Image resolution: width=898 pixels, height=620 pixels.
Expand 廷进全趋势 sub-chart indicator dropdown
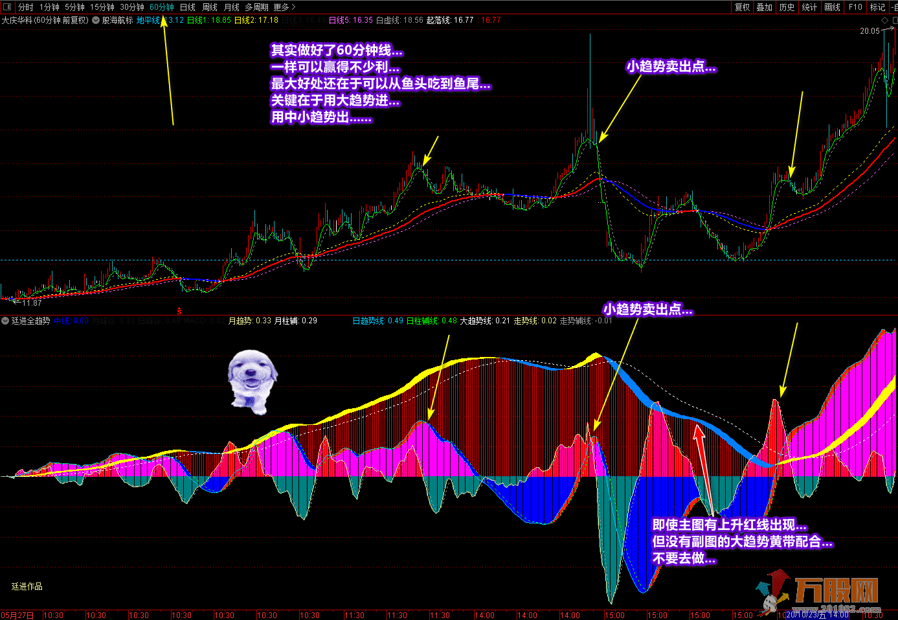click(5, 321)
